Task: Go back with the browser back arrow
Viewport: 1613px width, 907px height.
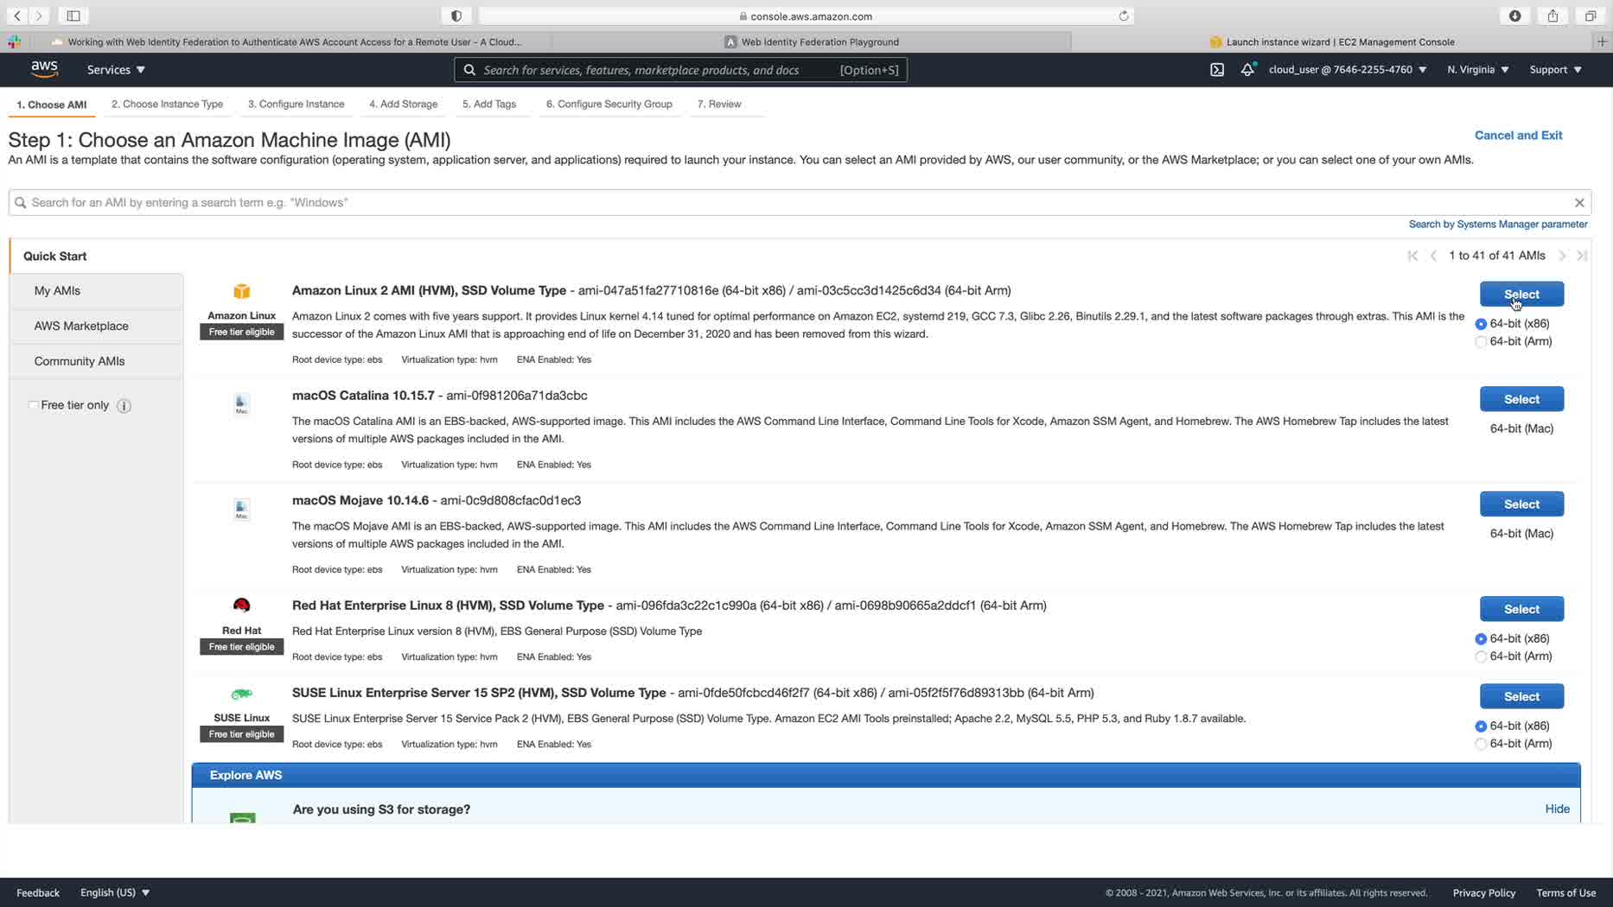Action: (x=17, y=16)
